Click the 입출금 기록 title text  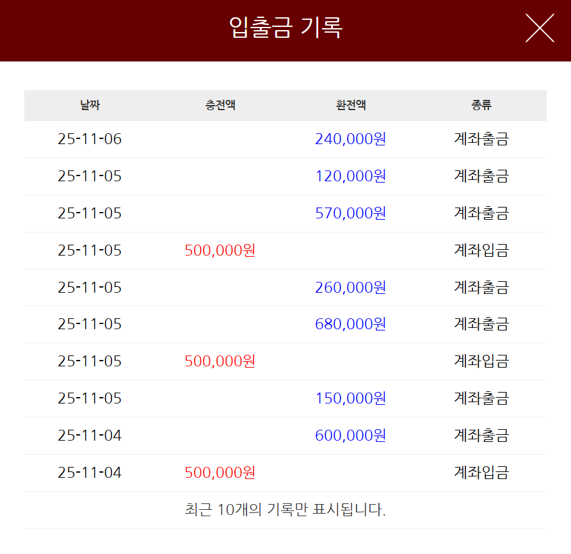tap(285, 28)
